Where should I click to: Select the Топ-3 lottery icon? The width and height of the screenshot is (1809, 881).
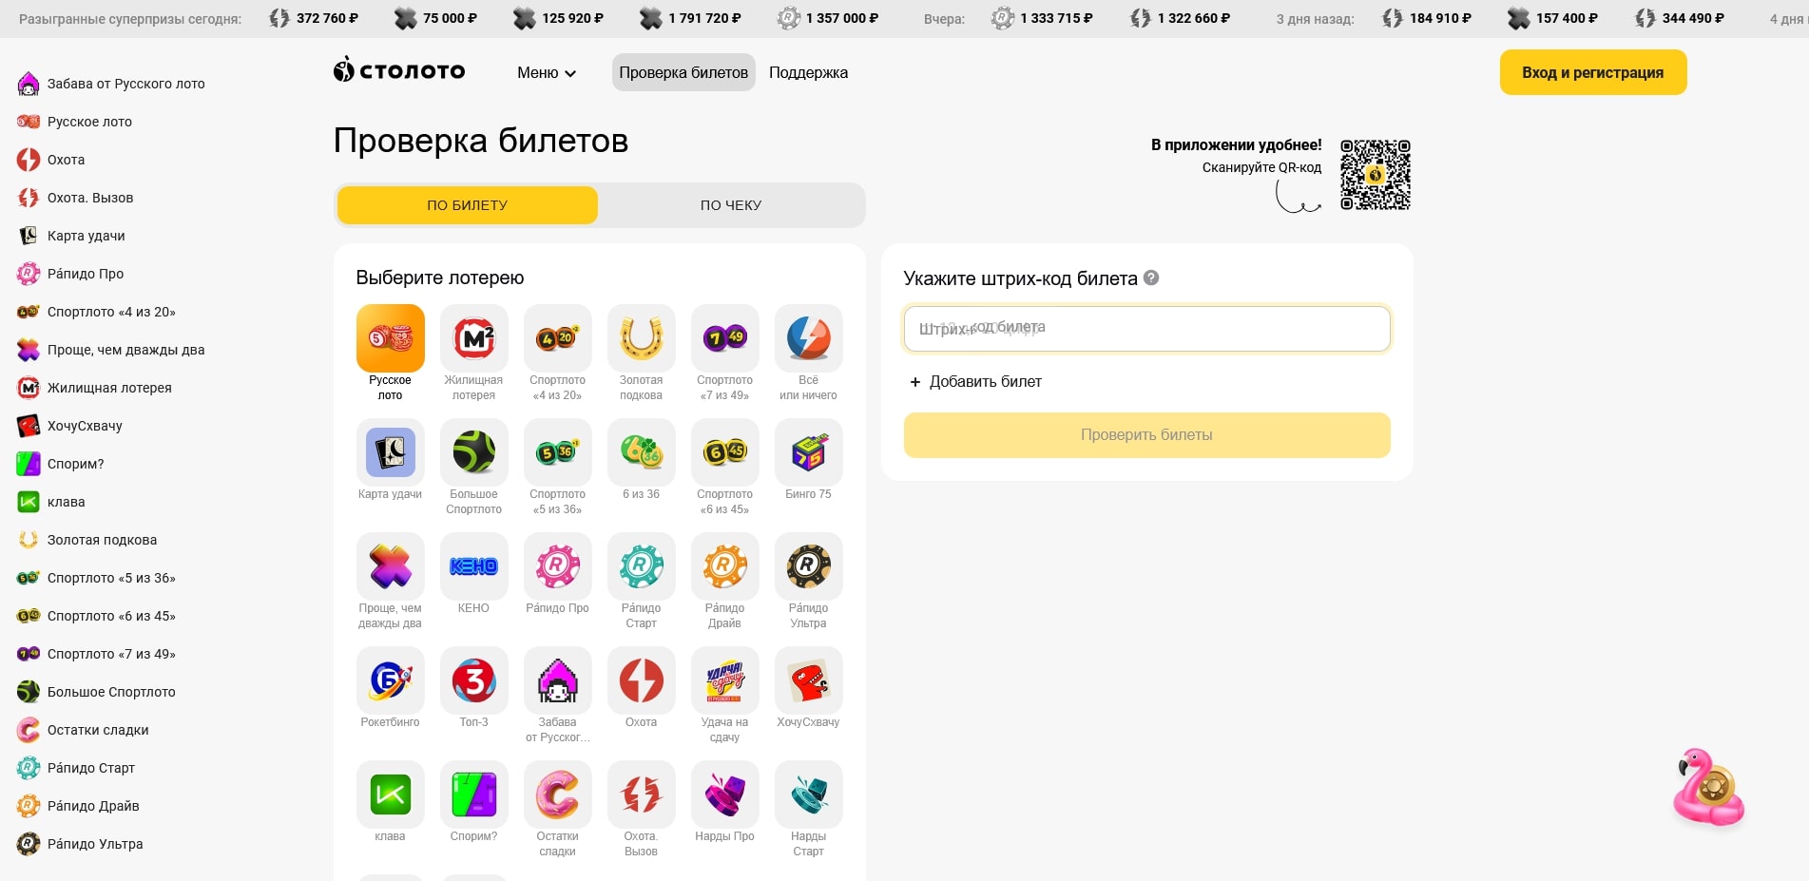coord(473,680)
